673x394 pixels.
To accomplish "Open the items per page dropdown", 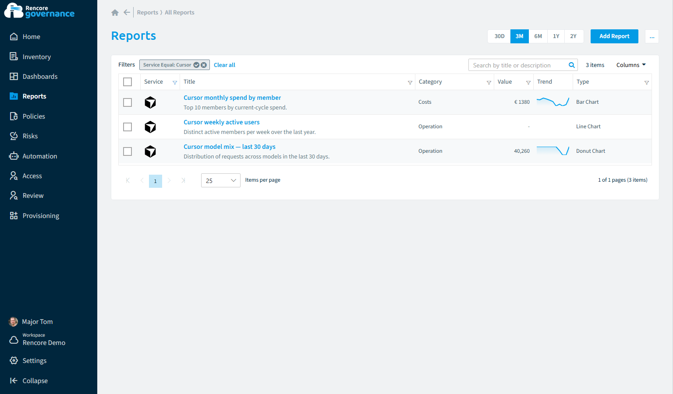I will coord(220,180).
